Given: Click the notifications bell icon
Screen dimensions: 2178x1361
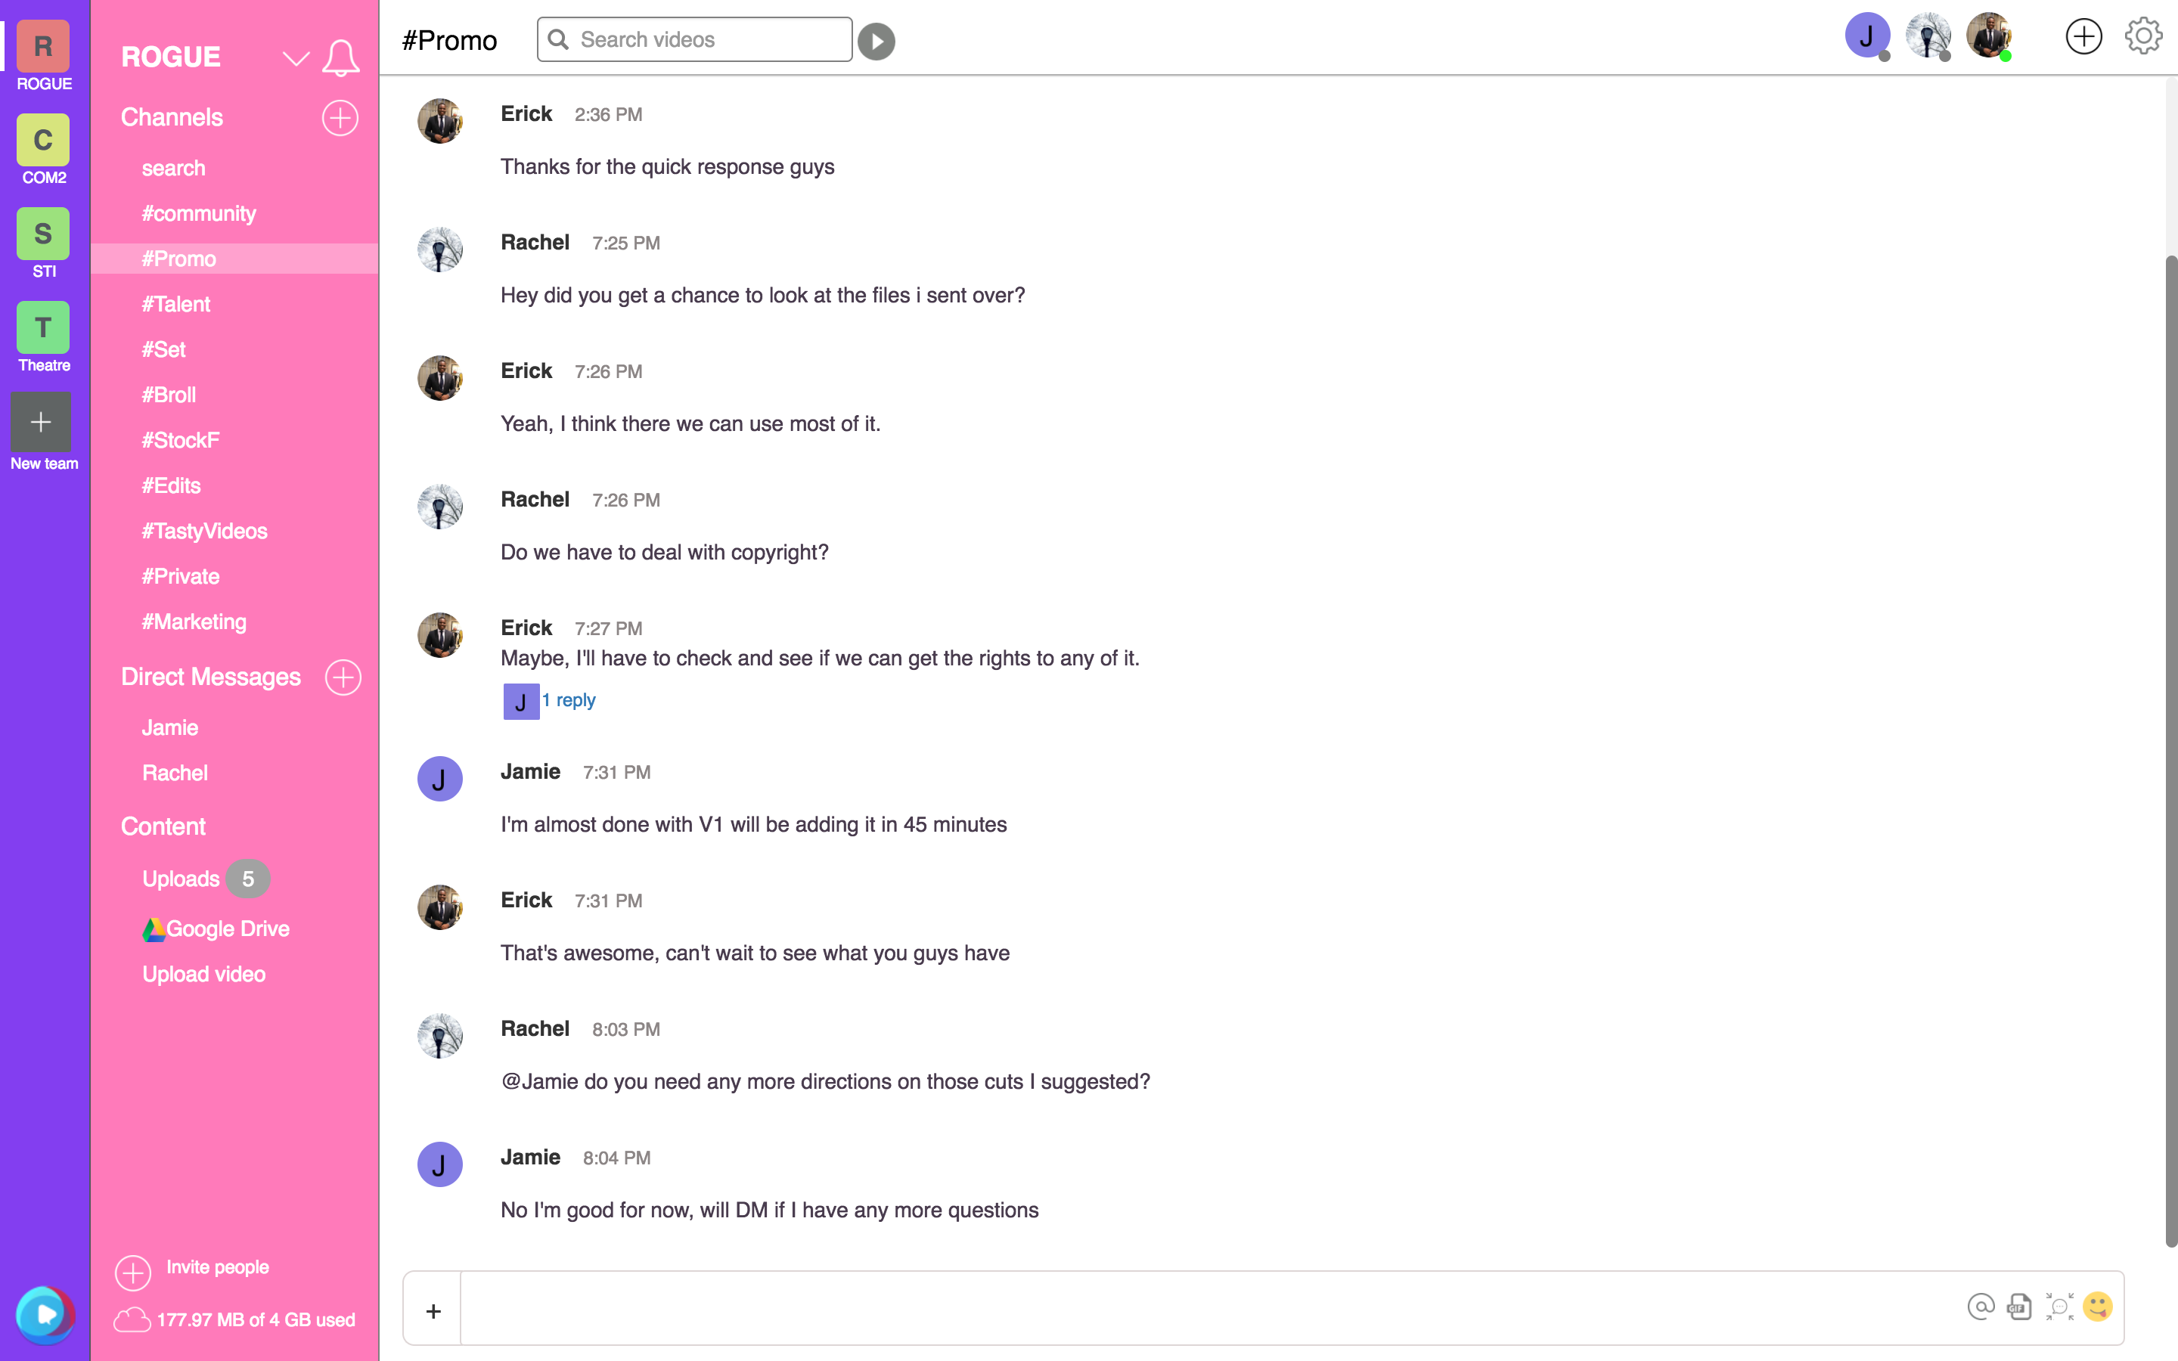Looking at the screenshot, I should click(341, 58).
